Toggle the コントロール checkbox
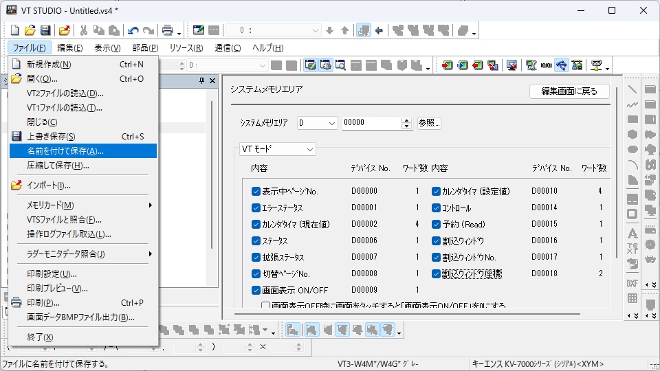The image size is (660, 371). point(436,207)
